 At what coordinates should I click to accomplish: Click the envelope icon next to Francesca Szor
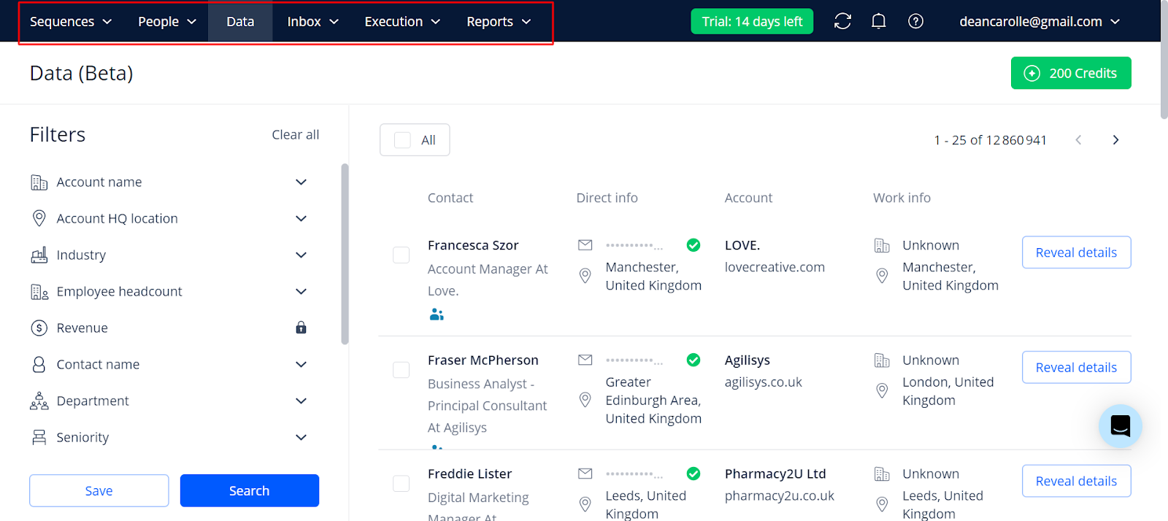[585, 245]
